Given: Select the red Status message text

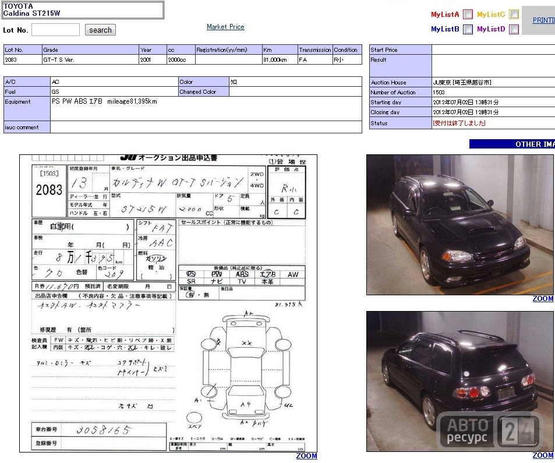Looking at the screenshot, I should point(459,123).
